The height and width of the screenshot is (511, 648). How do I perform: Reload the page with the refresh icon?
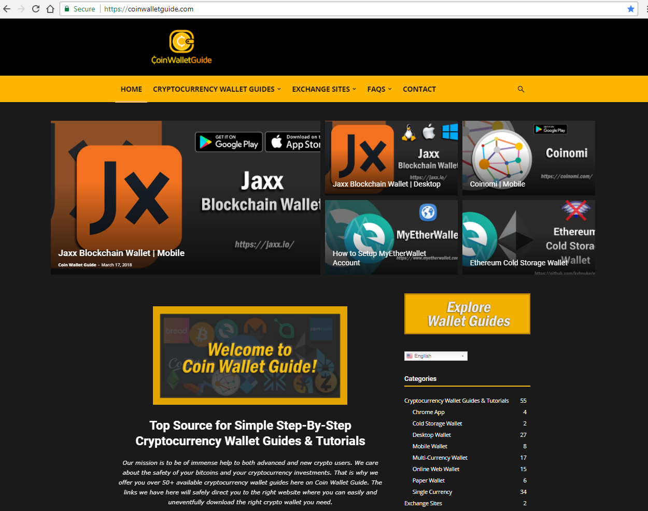click(x=36, y=9)
